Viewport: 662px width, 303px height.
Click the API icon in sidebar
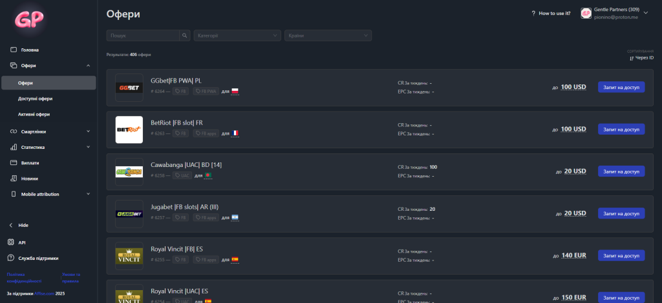tap(10, 242)
